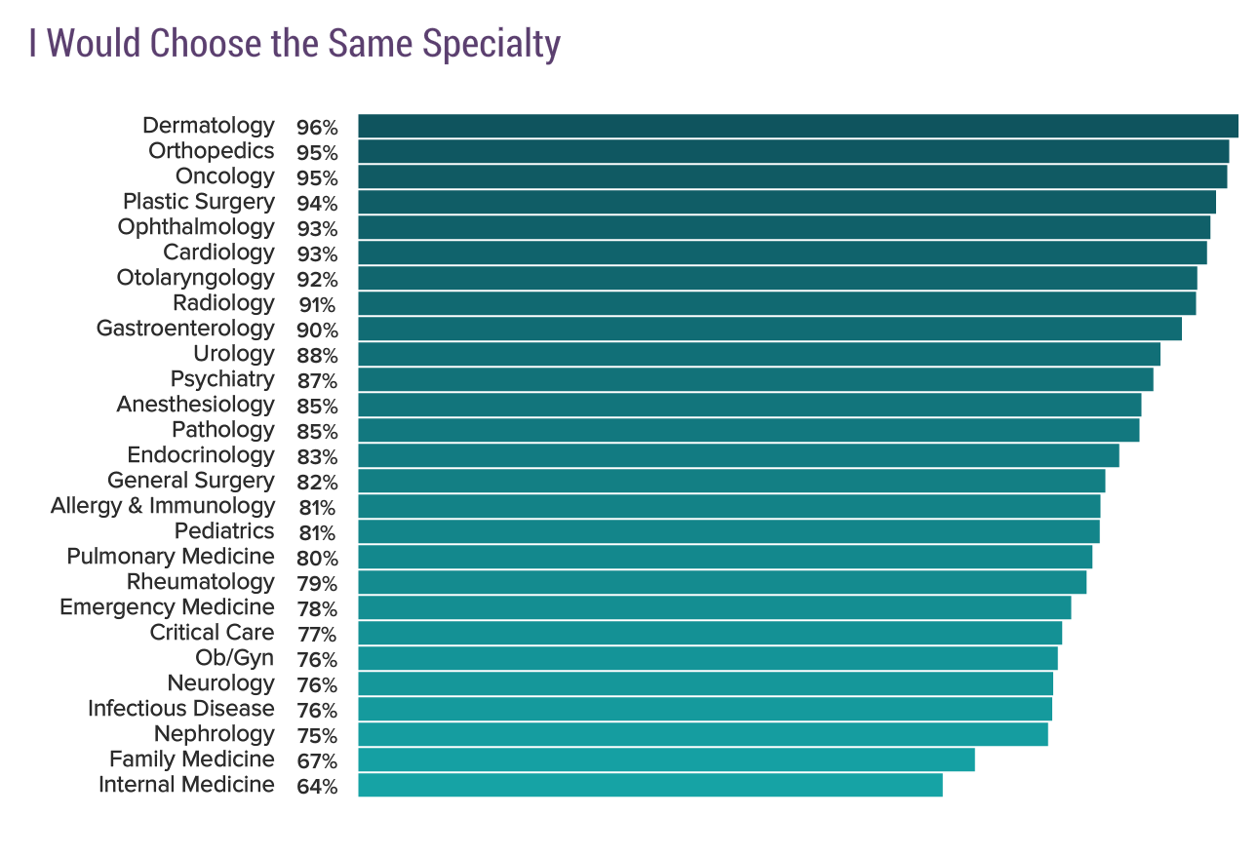Click the Emergency Medicine bar

(714, 607)
